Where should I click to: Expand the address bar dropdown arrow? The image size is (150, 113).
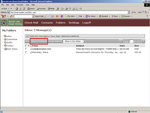tap(129, 12)
